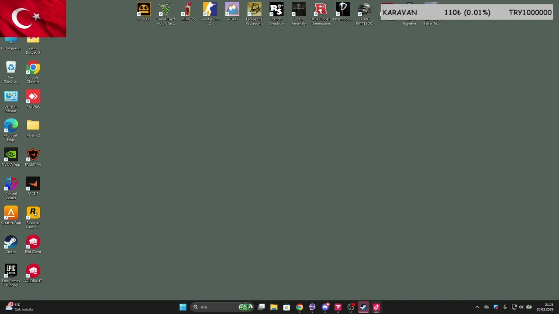Screen dimensions: 559x314
Task: Open the weather widget Çok bulutlu
Action: 20,307
